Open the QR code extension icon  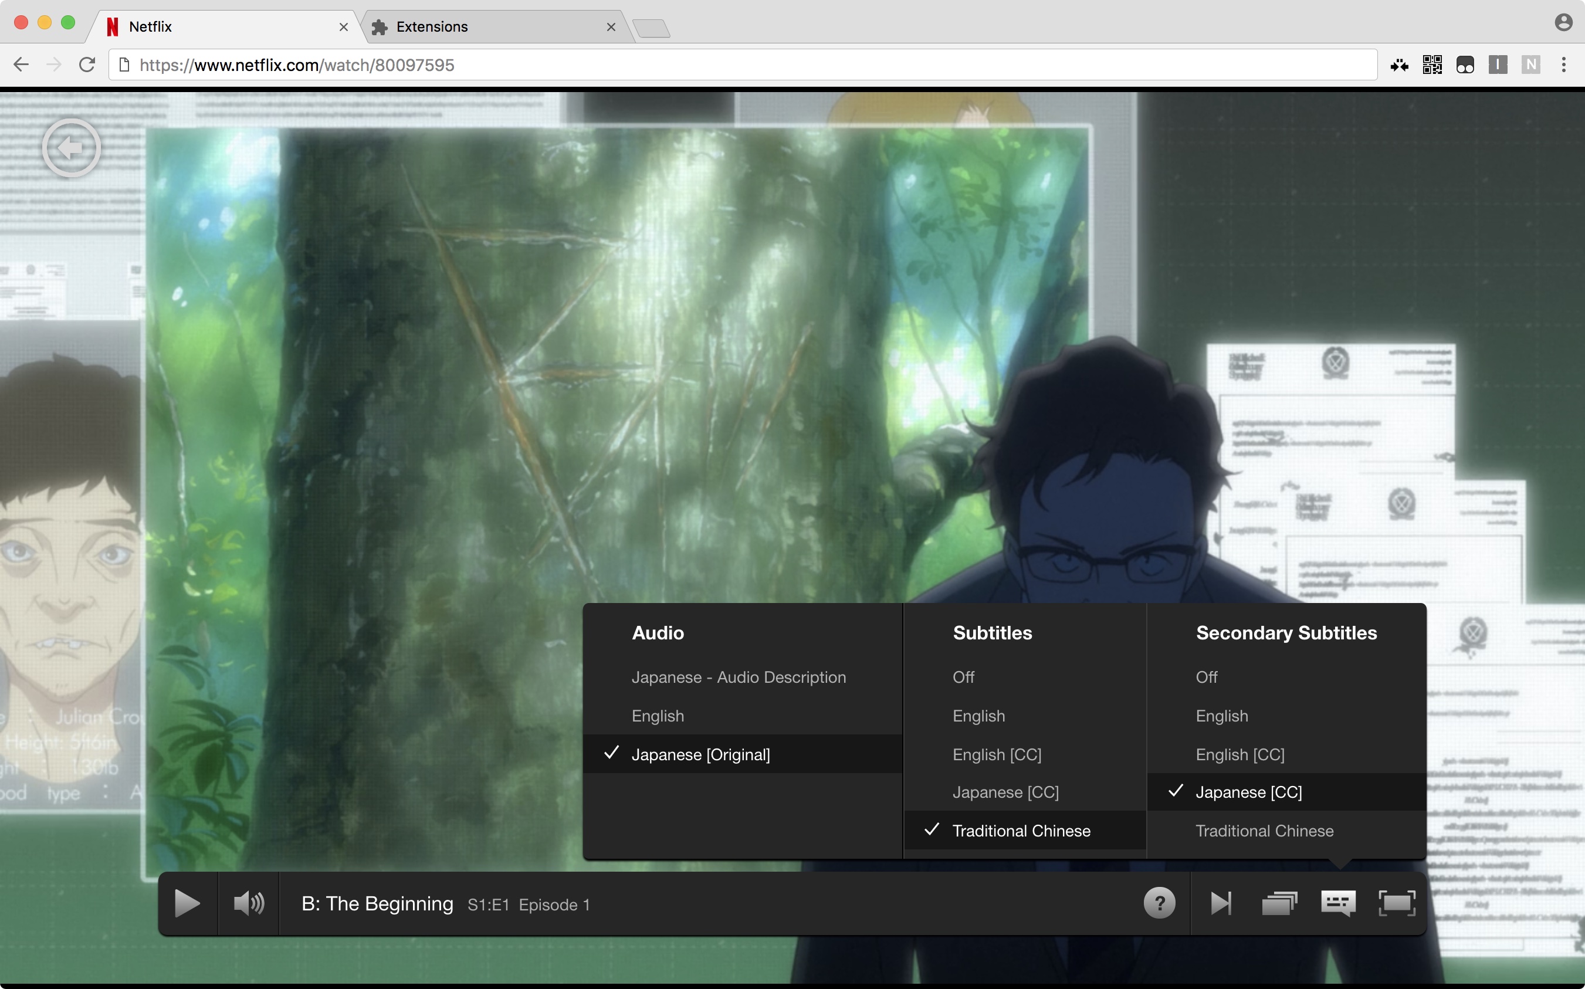pos(1432,65)
